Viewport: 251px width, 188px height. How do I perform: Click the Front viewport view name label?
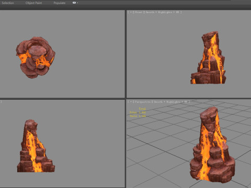pyautogui.click(x=139, y=12)
